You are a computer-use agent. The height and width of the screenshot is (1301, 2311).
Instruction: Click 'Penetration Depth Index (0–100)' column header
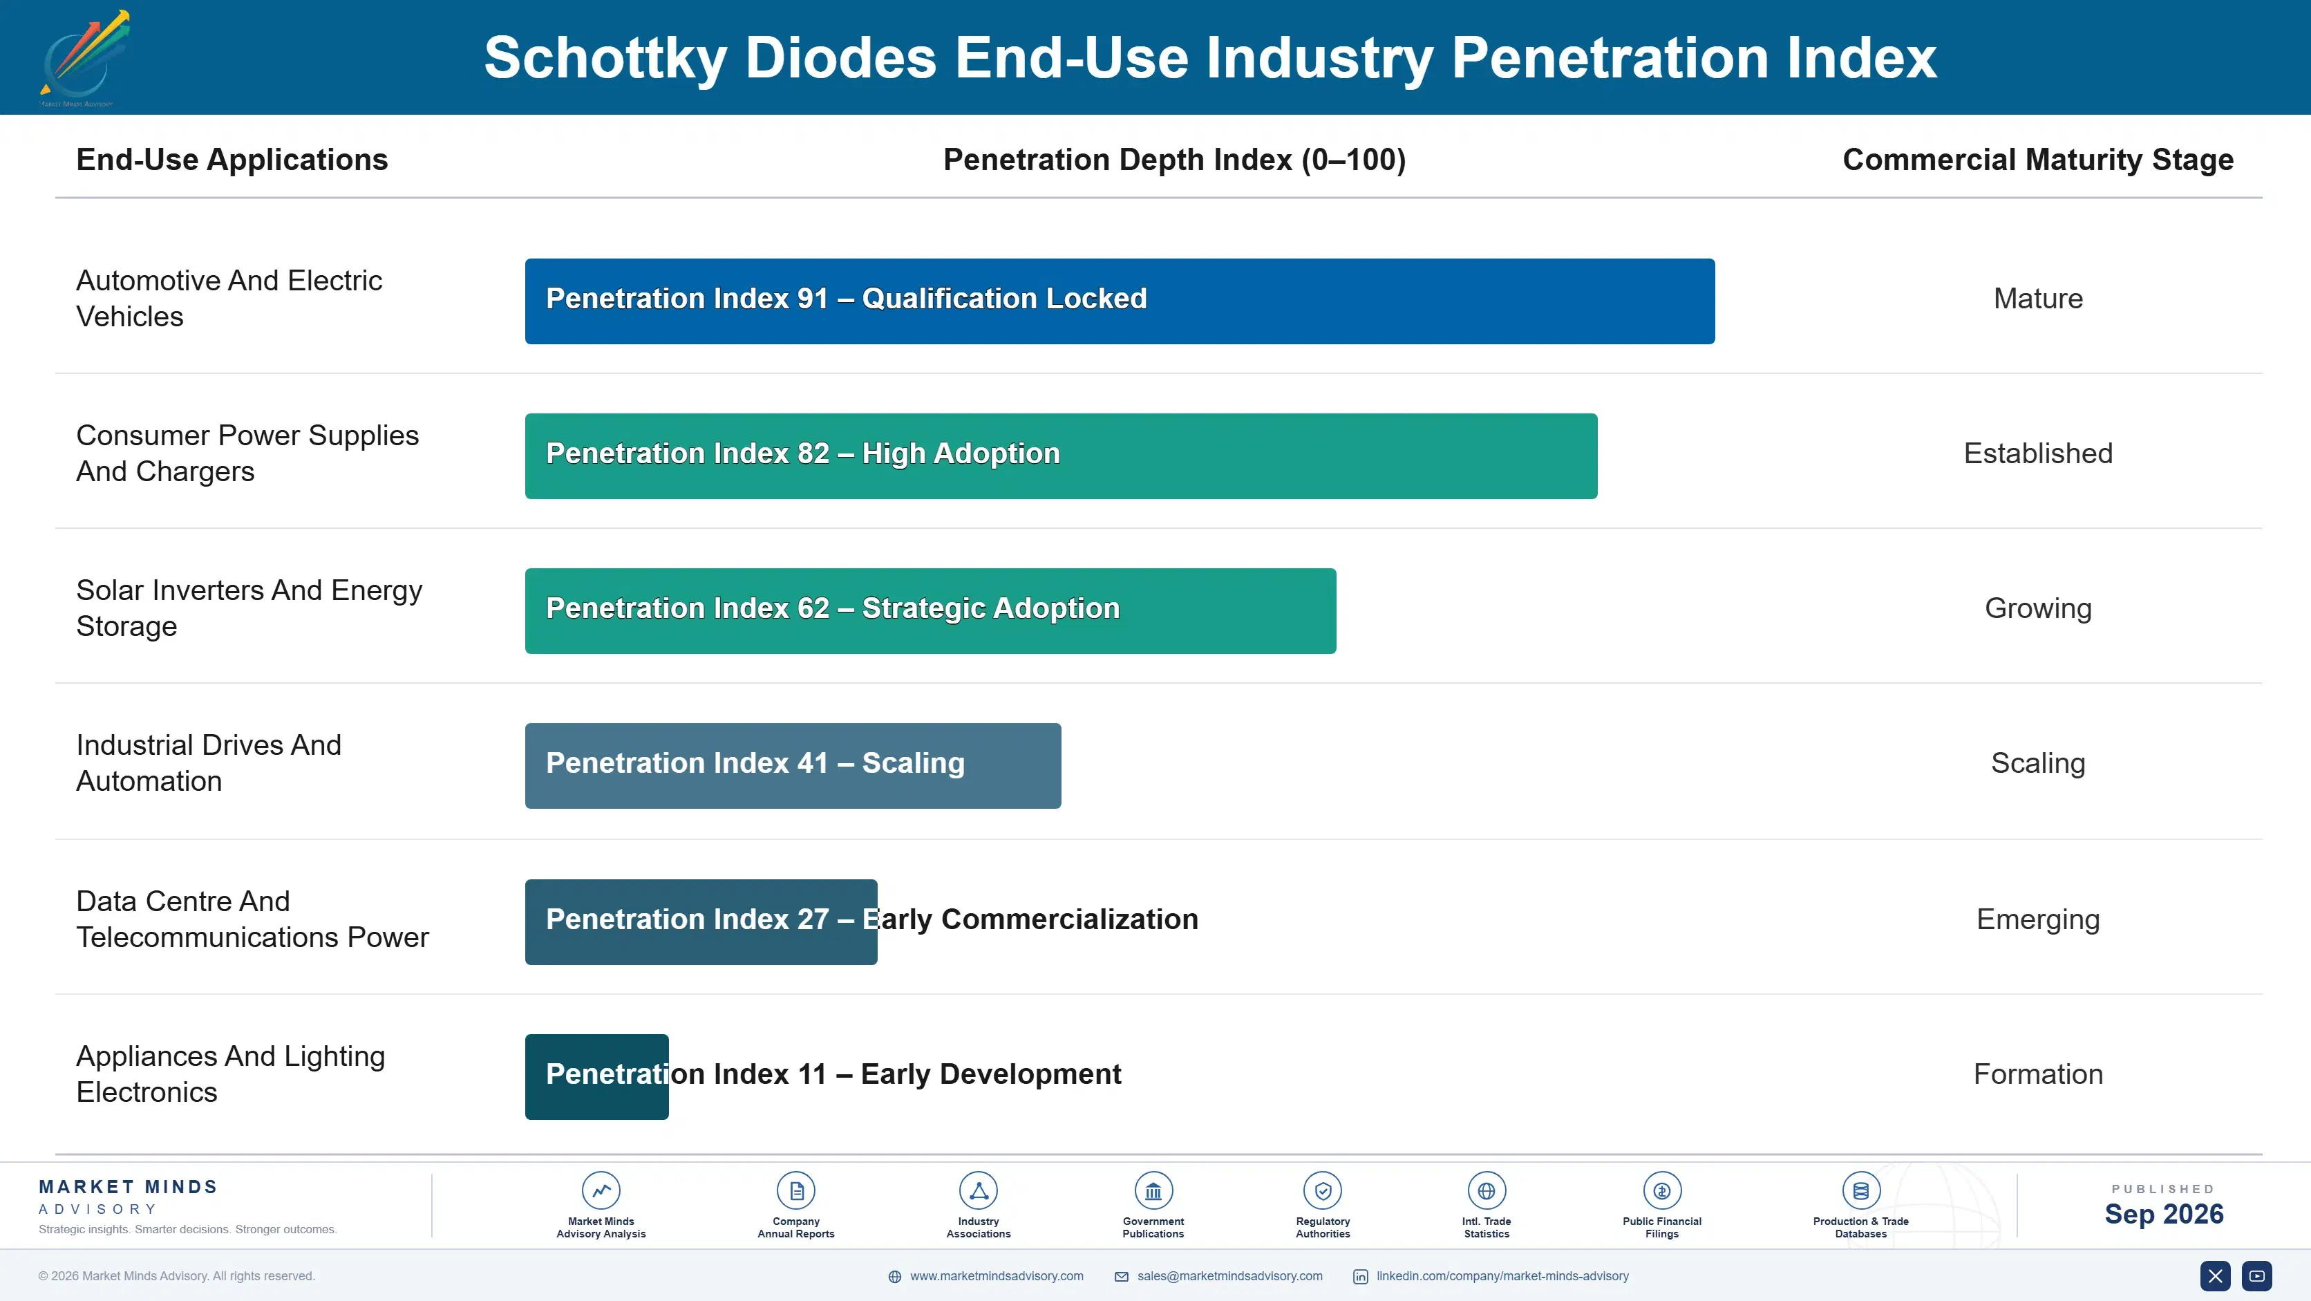click(x=1174, y=160)
